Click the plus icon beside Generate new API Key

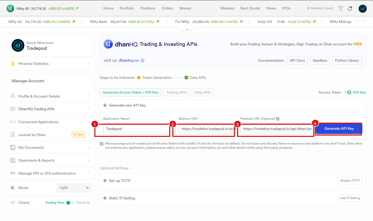pyautogui.click(x=105, y=105)
